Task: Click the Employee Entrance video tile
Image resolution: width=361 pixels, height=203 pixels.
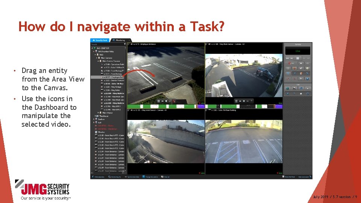Action: 166,75
